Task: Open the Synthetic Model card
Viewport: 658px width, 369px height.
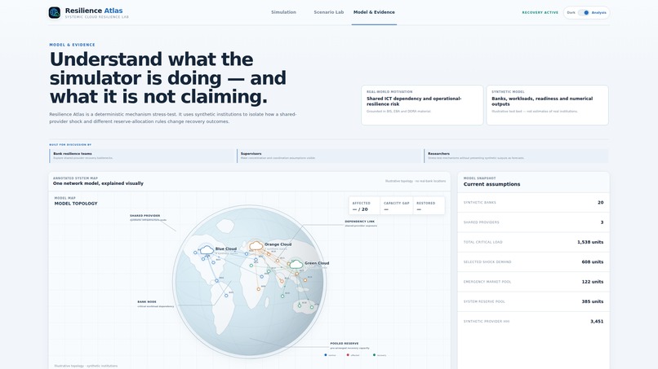Action: [x=547, y=105]
